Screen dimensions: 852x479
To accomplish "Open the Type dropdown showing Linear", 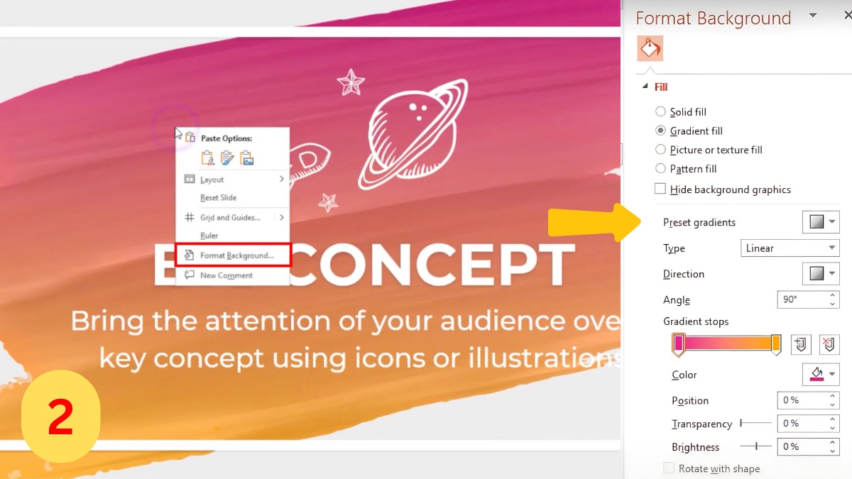I will [790, 248].
